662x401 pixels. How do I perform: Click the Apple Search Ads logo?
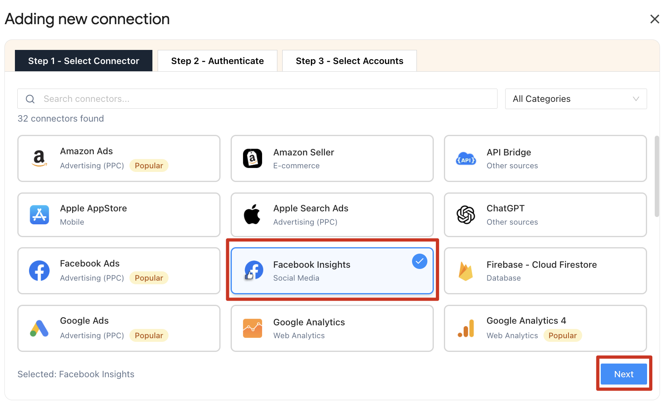click(x=252, y=214)
